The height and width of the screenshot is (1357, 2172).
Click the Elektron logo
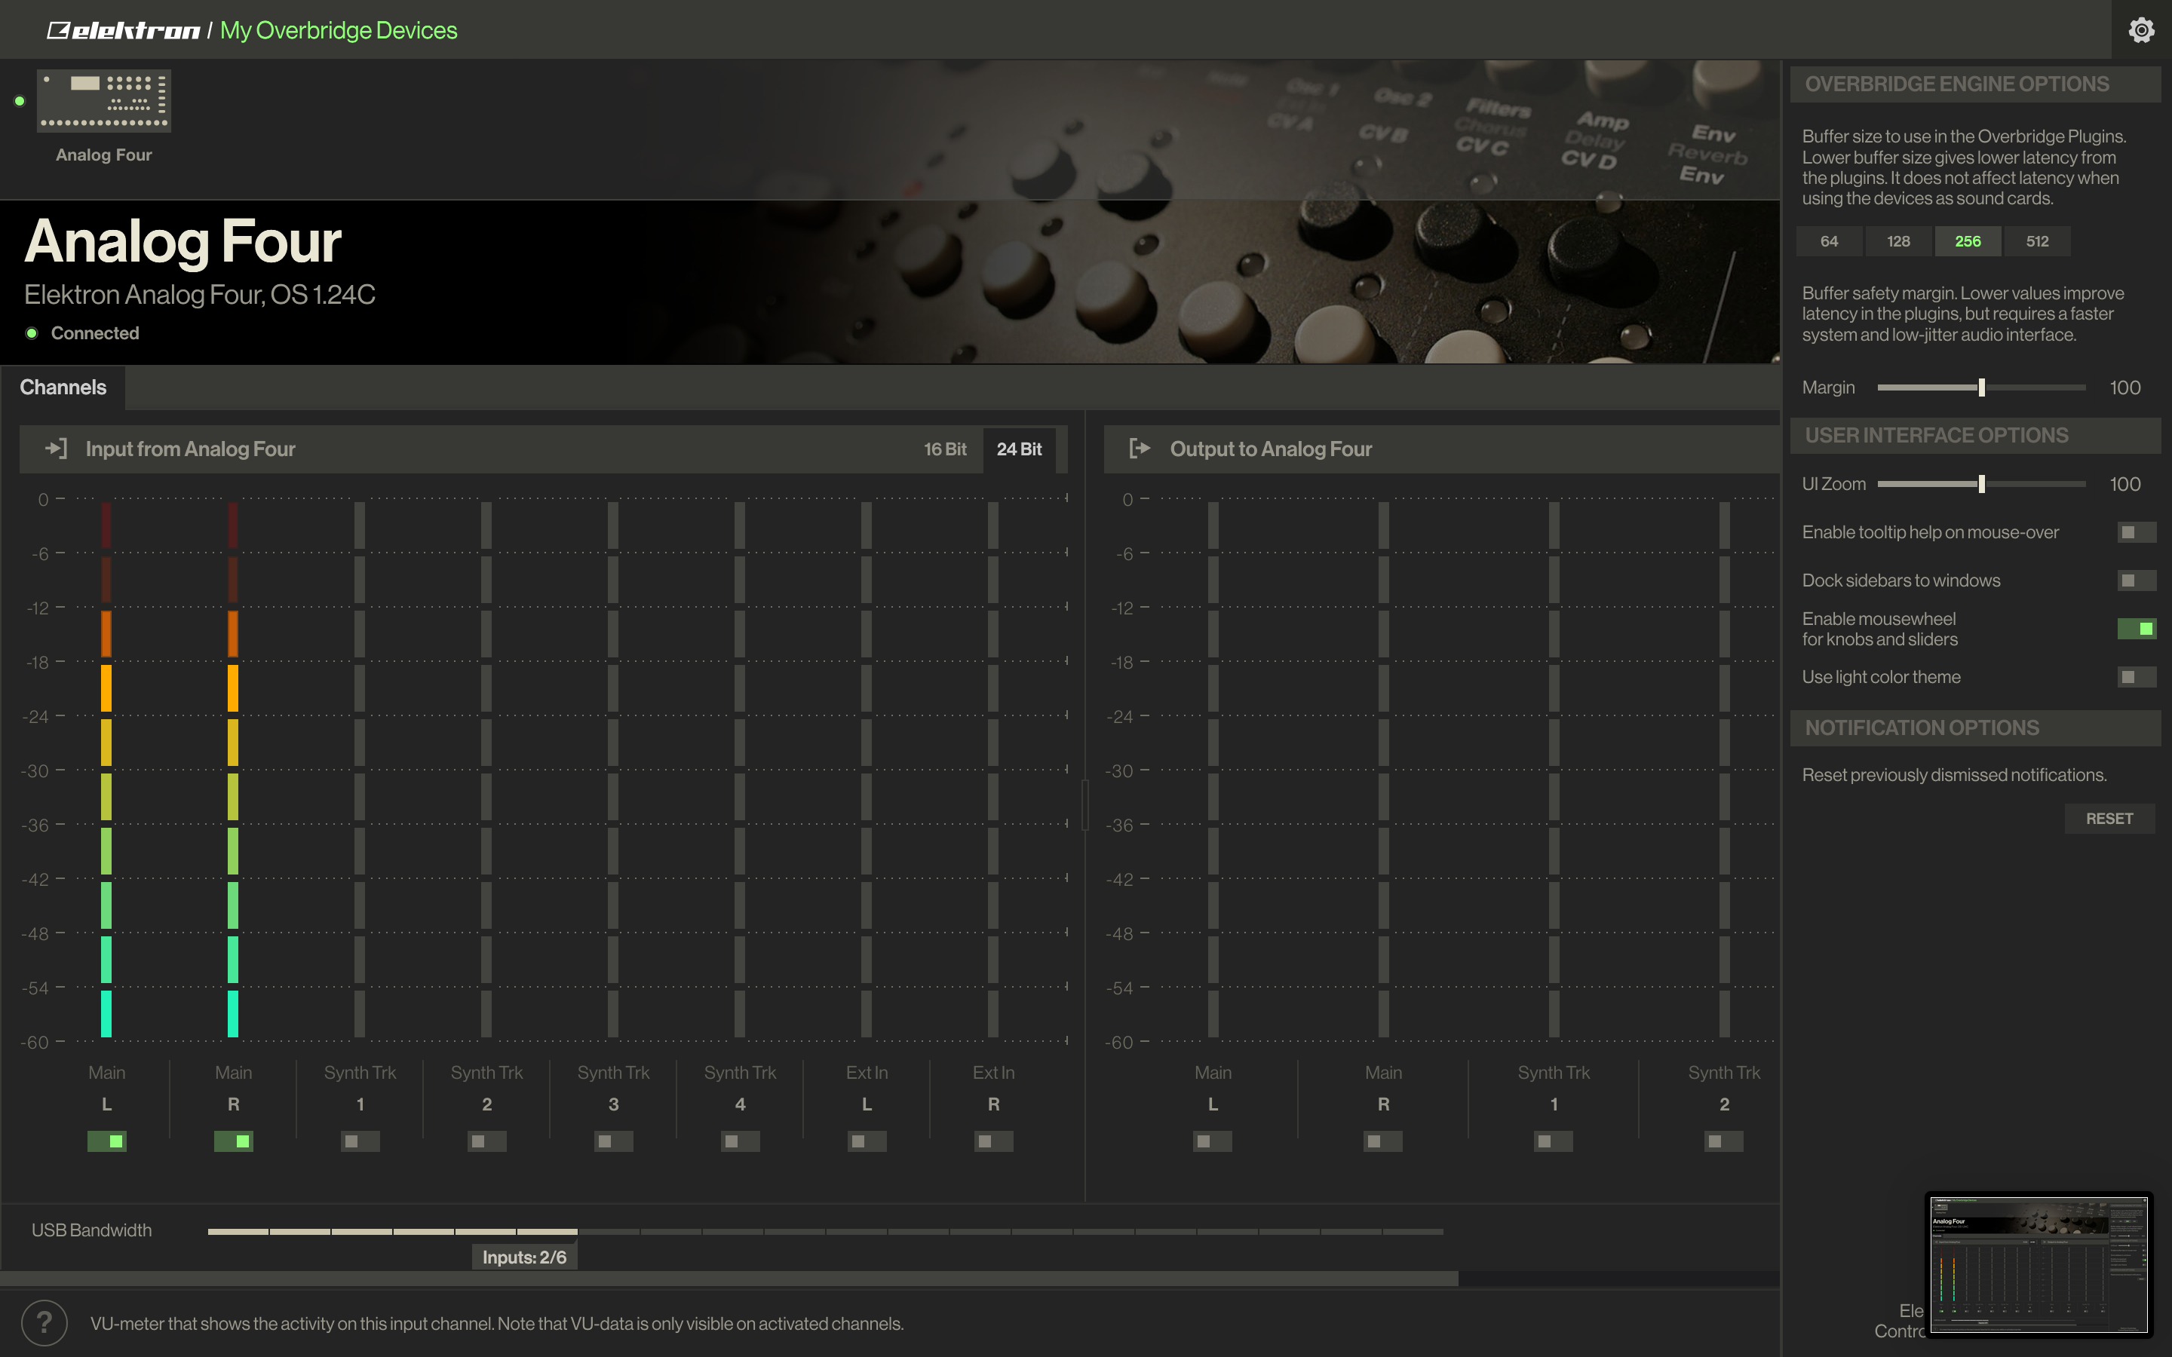(123, 30)
